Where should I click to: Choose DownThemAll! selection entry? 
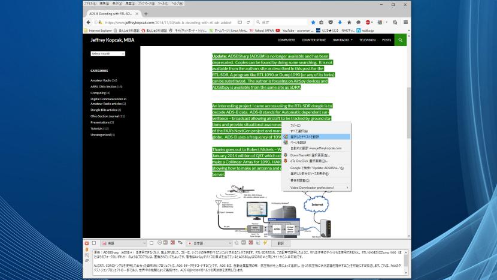click(317, 155)
